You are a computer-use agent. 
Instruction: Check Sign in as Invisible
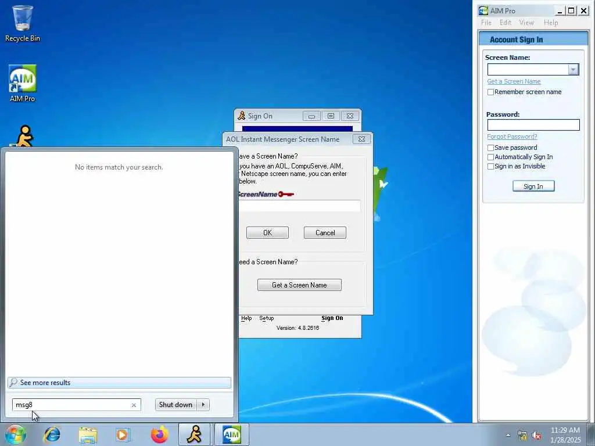tap(490, 167)
